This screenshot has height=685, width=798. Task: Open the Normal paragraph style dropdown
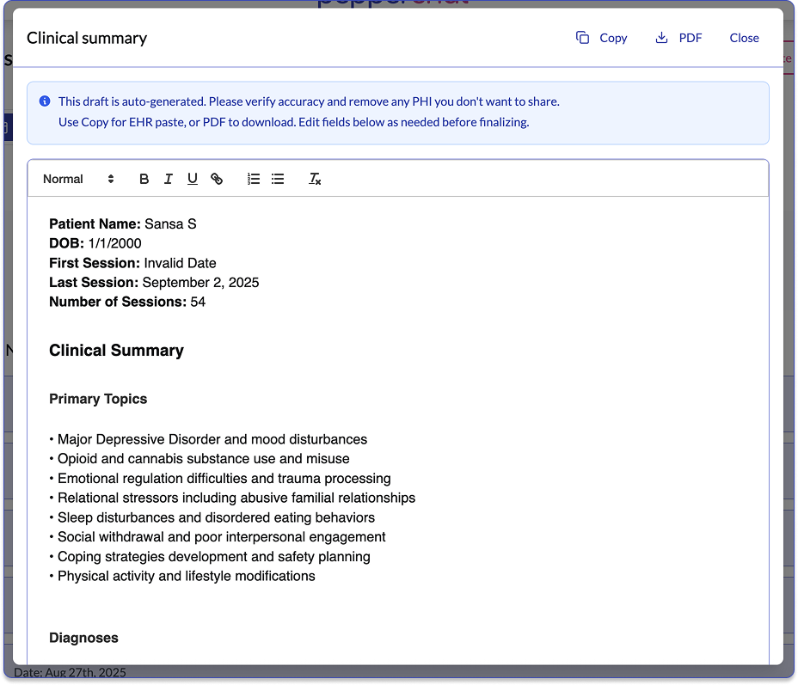point(78,179)
